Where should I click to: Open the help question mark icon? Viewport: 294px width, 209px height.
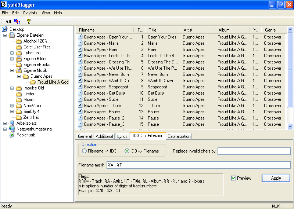coord(29,22)
